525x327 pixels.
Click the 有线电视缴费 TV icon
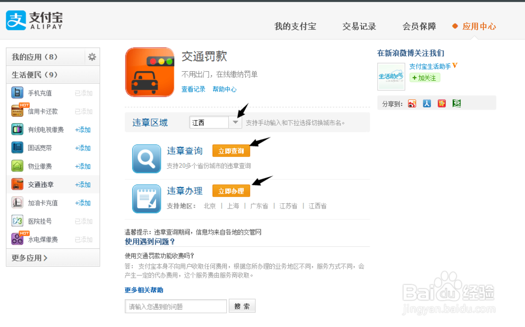(x=17, y=129)
